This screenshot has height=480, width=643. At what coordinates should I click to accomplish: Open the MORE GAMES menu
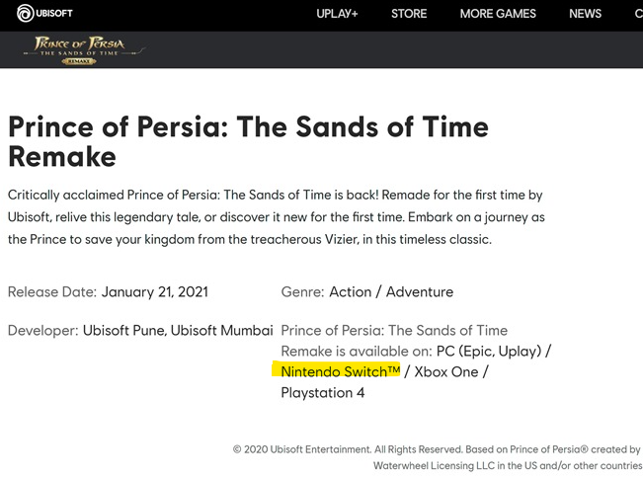point(498,14)
